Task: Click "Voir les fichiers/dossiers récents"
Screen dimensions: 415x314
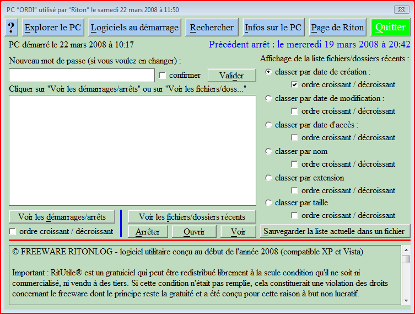Action: 192,216
